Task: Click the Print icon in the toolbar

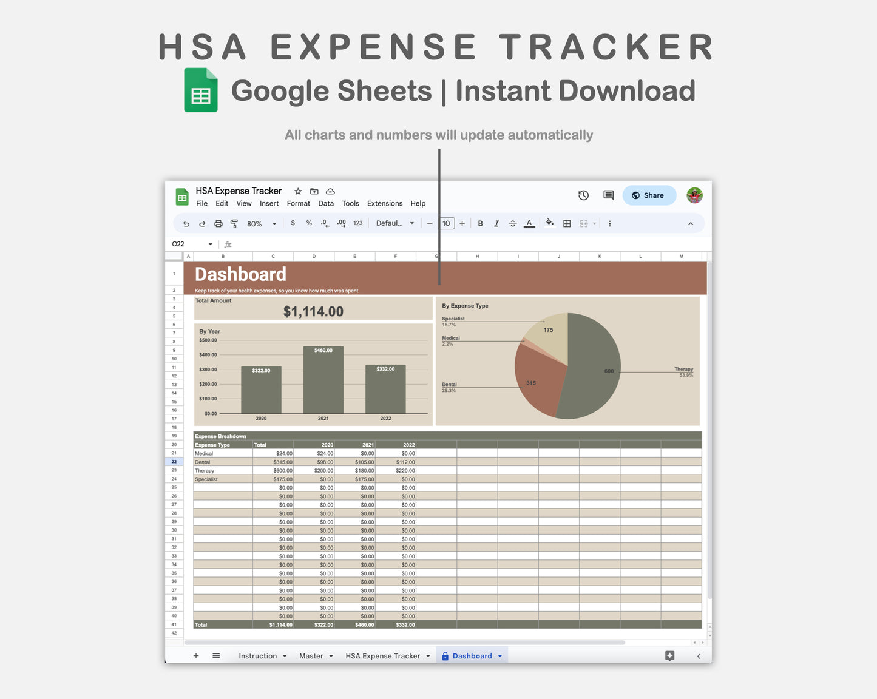Action: point(218,223)
